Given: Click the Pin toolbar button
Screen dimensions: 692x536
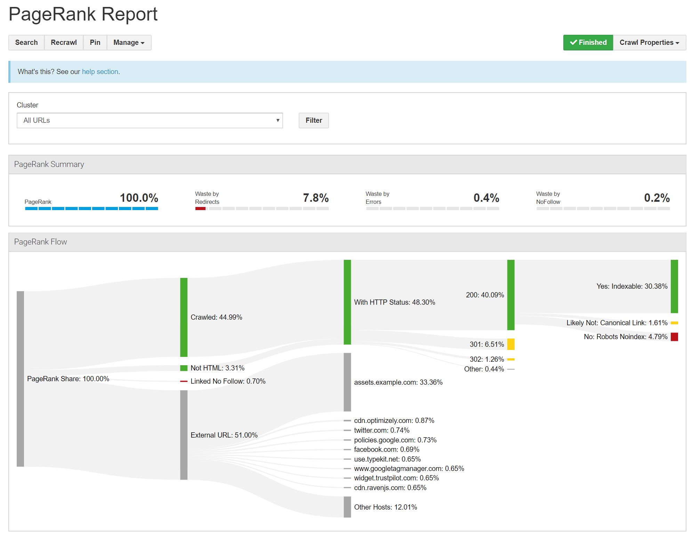Looking at the screenshot, I should (95, 42).
